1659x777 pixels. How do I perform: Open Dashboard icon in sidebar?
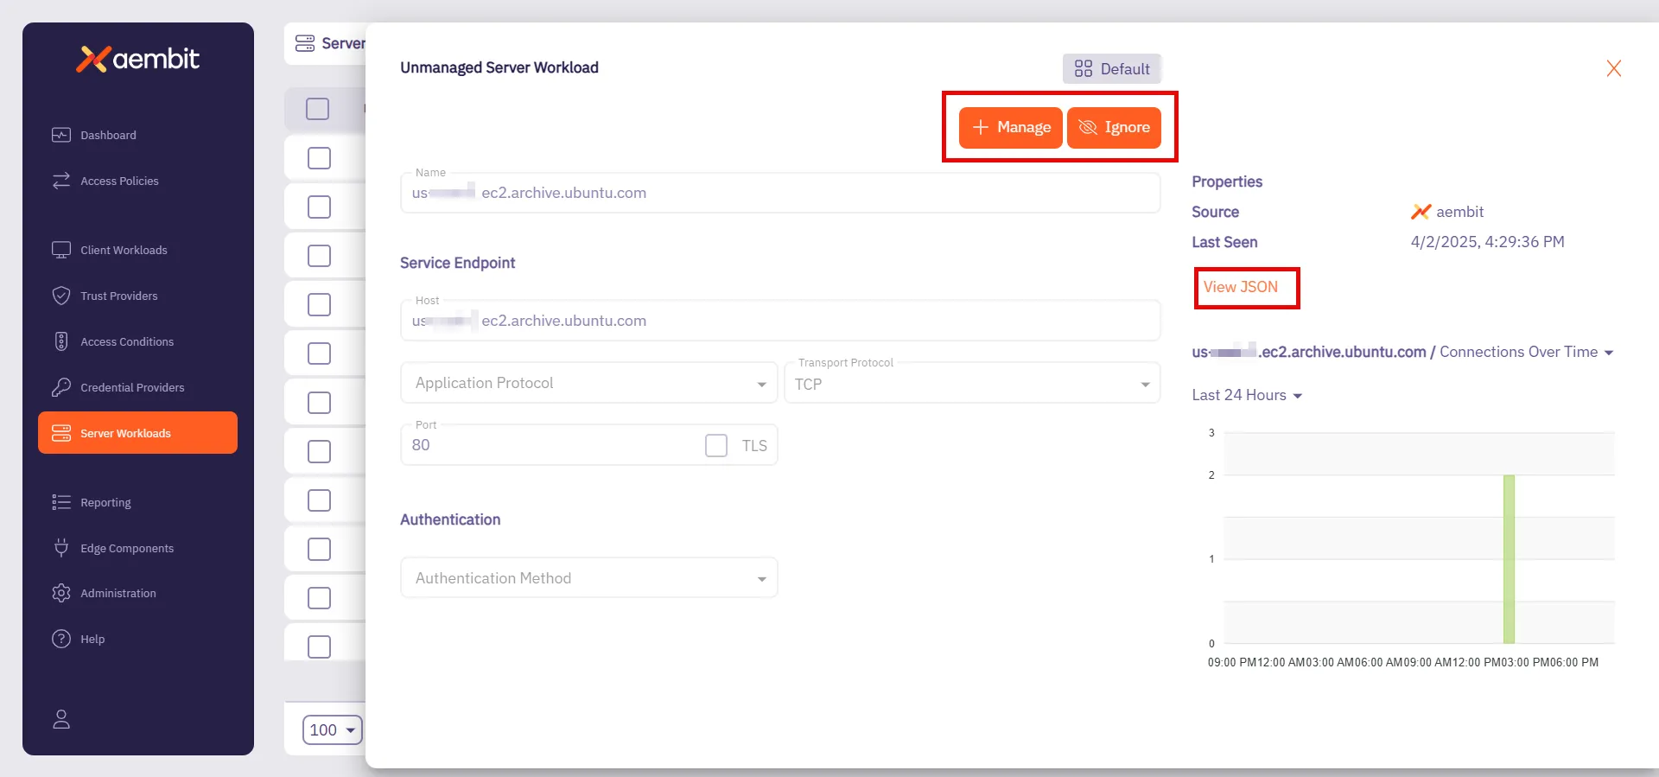click(x=61, y=135)
